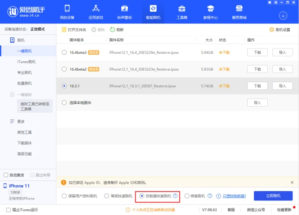Select 选择本地固件 radio button
The width and height of the screenshot is (299, 215).
[x=64, y=103]
